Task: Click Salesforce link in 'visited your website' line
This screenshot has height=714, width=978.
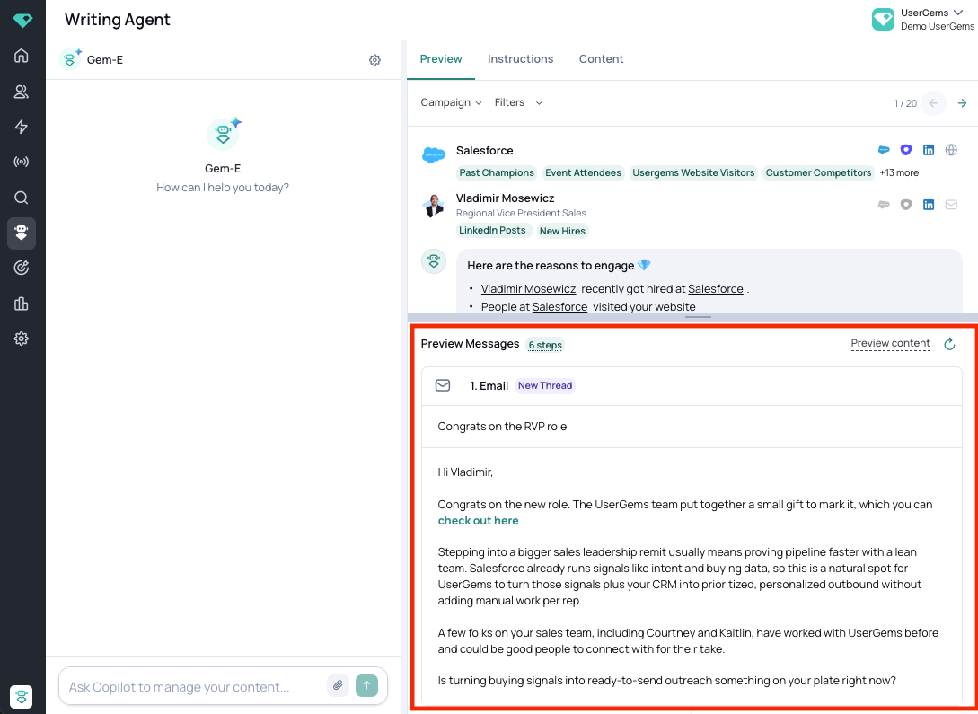Action: [559, 307]
